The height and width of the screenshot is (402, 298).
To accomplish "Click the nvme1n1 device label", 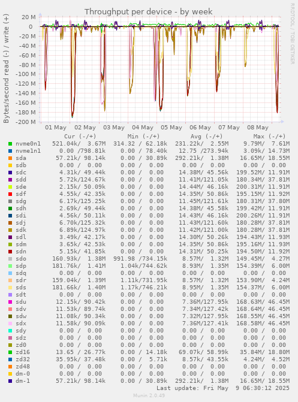I will point(28,151).
